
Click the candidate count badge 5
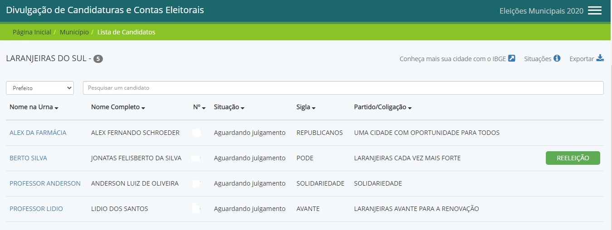pos(98,59)
